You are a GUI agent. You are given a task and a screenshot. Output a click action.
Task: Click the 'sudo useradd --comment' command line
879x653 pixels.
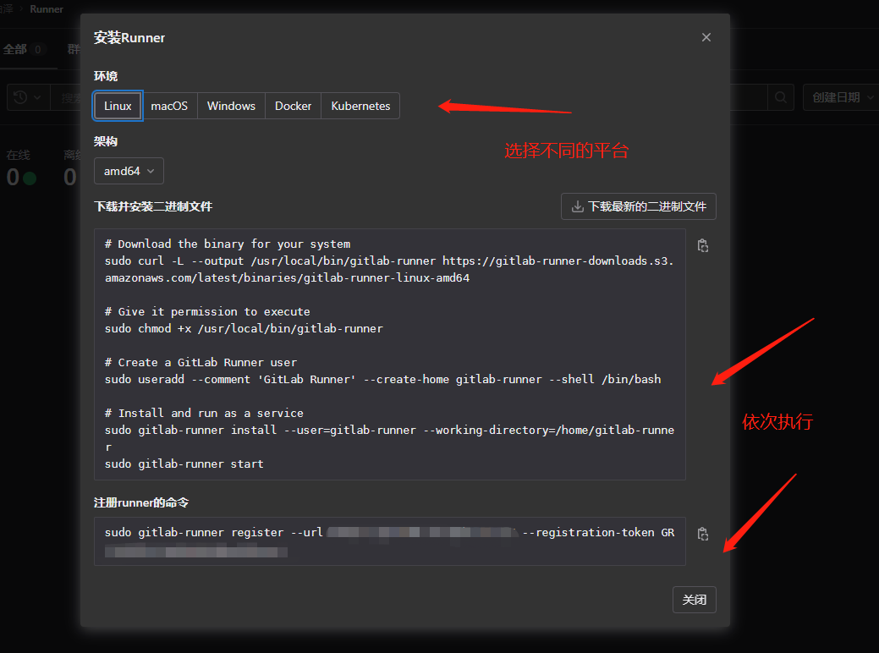pos(383,380)
